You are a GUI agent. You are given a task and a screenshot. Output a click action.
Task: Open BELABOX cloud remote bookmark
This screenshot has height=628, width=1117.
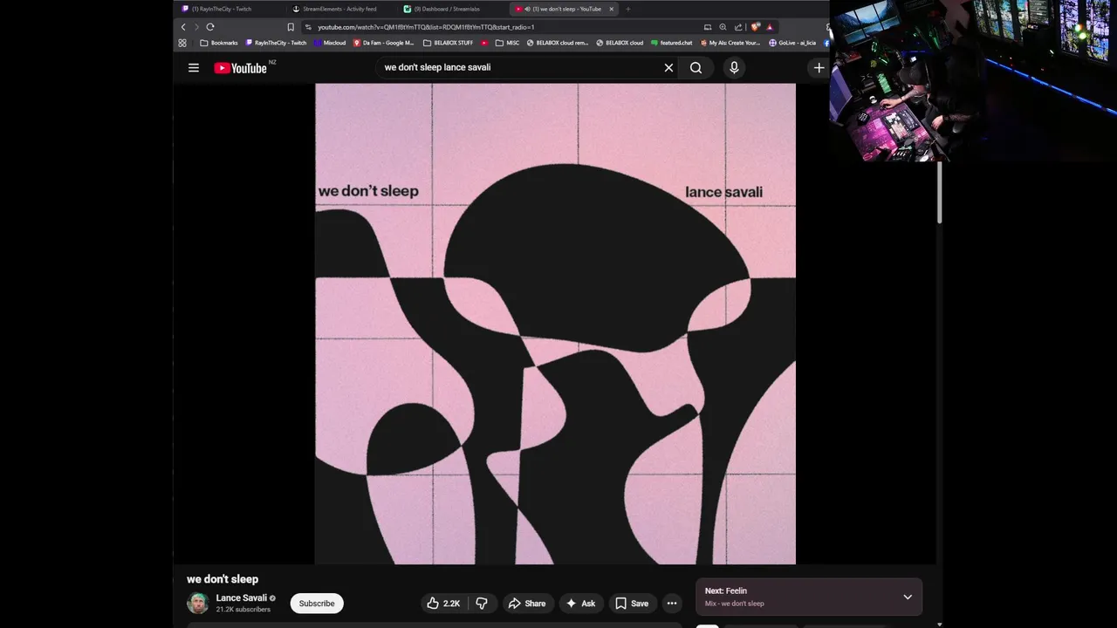coord(558,43)
